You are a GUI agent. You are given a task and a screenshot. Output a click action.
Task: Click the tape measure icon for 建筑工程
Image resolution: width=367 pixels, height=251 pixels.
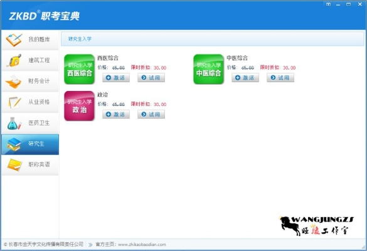[x=14, y=60]
